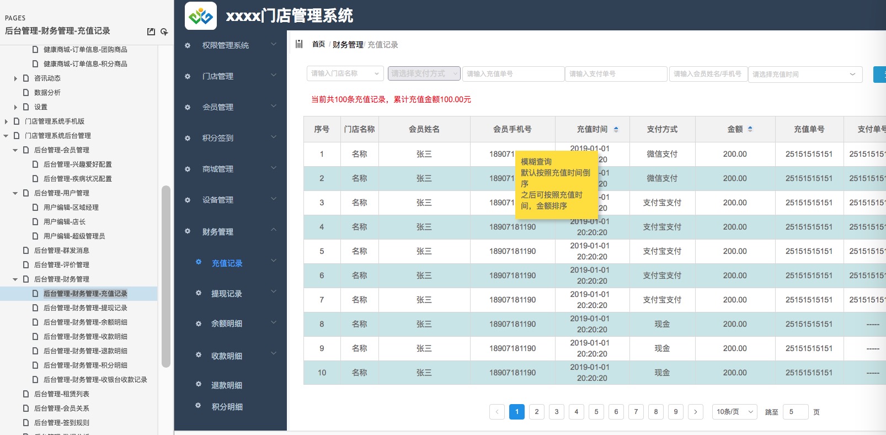
Task: Open 后台管理-租赁列表 page
Action: coord(62,394)
